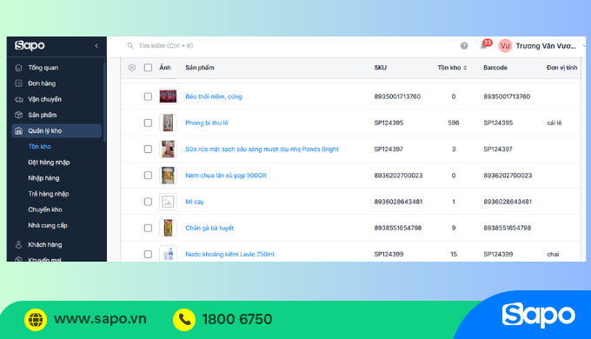Click the Khách hàng person icon
Screen dimensions: 591x339
point(18,244)
